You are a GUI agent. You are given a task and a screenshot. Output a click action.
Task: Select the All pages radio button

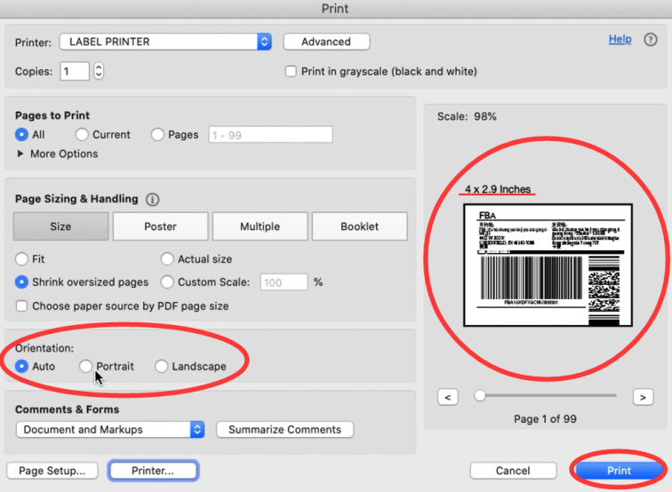pos(21,134)
